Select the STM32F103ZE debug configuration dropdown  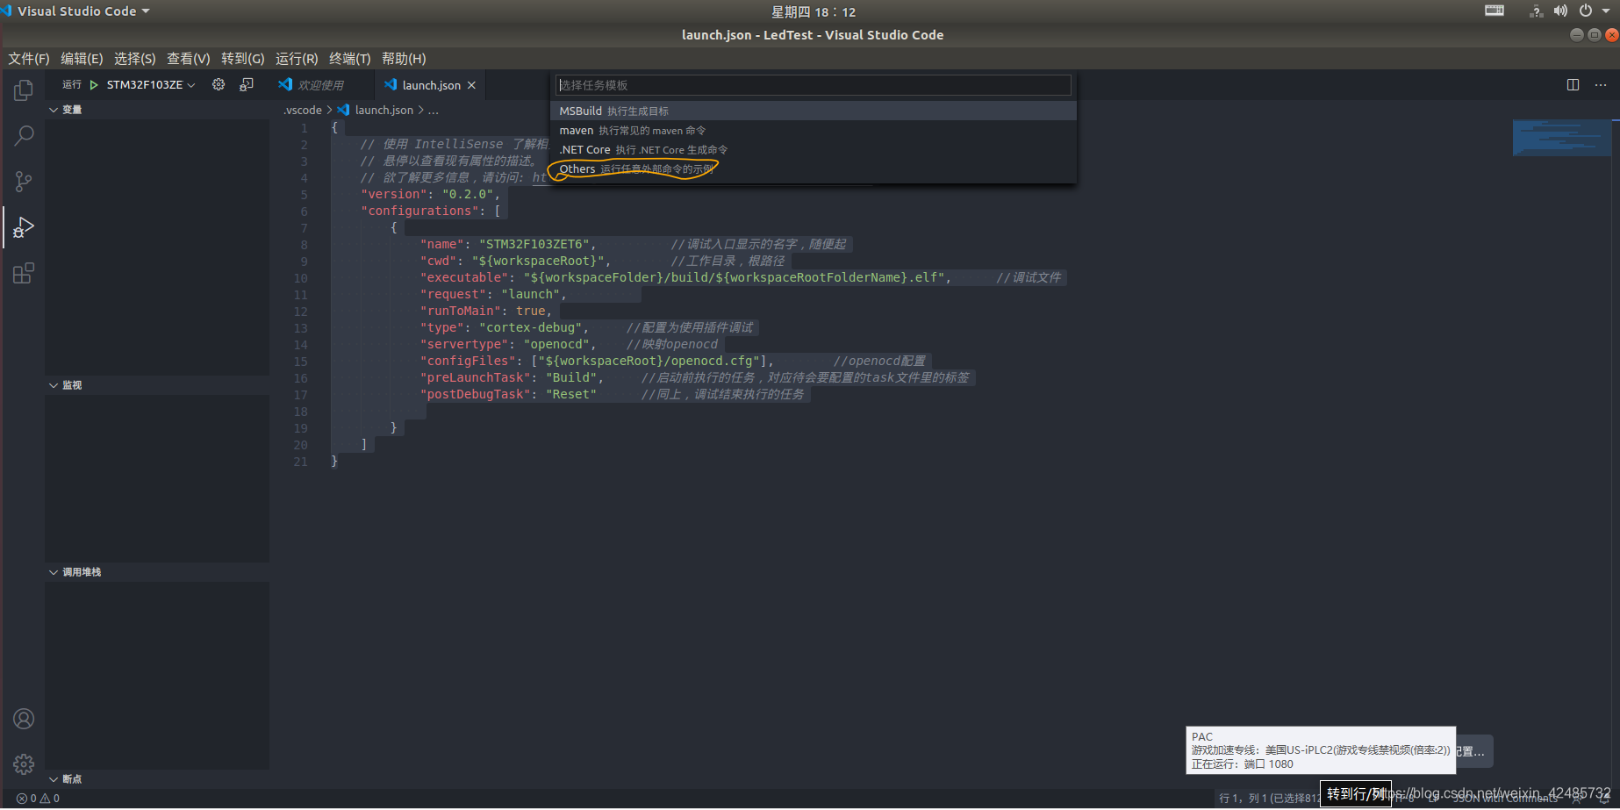click(150, 85)
